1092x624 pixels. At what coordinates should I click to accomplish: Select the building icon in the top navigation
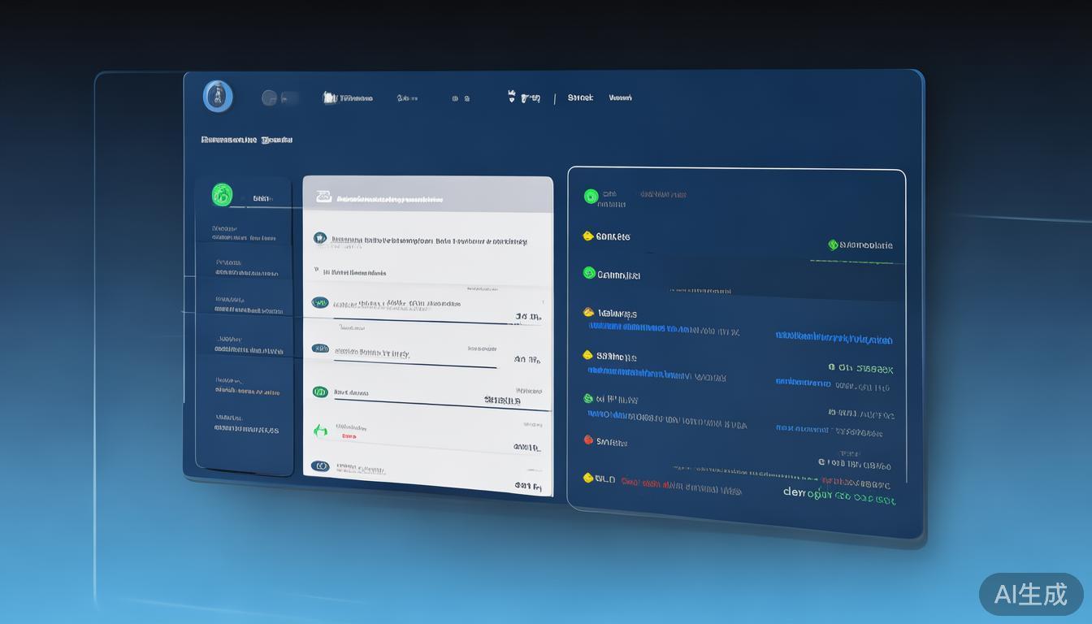click(329, 97)
